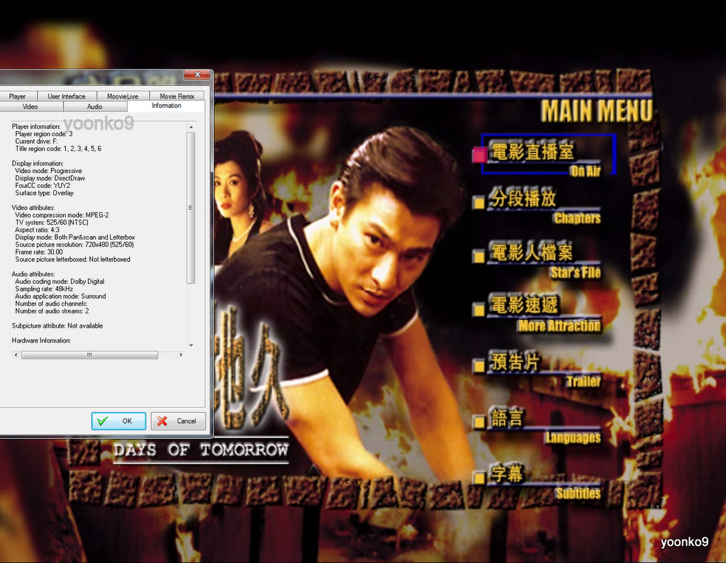Open the Movie Remix tab
Image resolution: width=726 pixels, height=563 pixels.
[x=177, y=96]
